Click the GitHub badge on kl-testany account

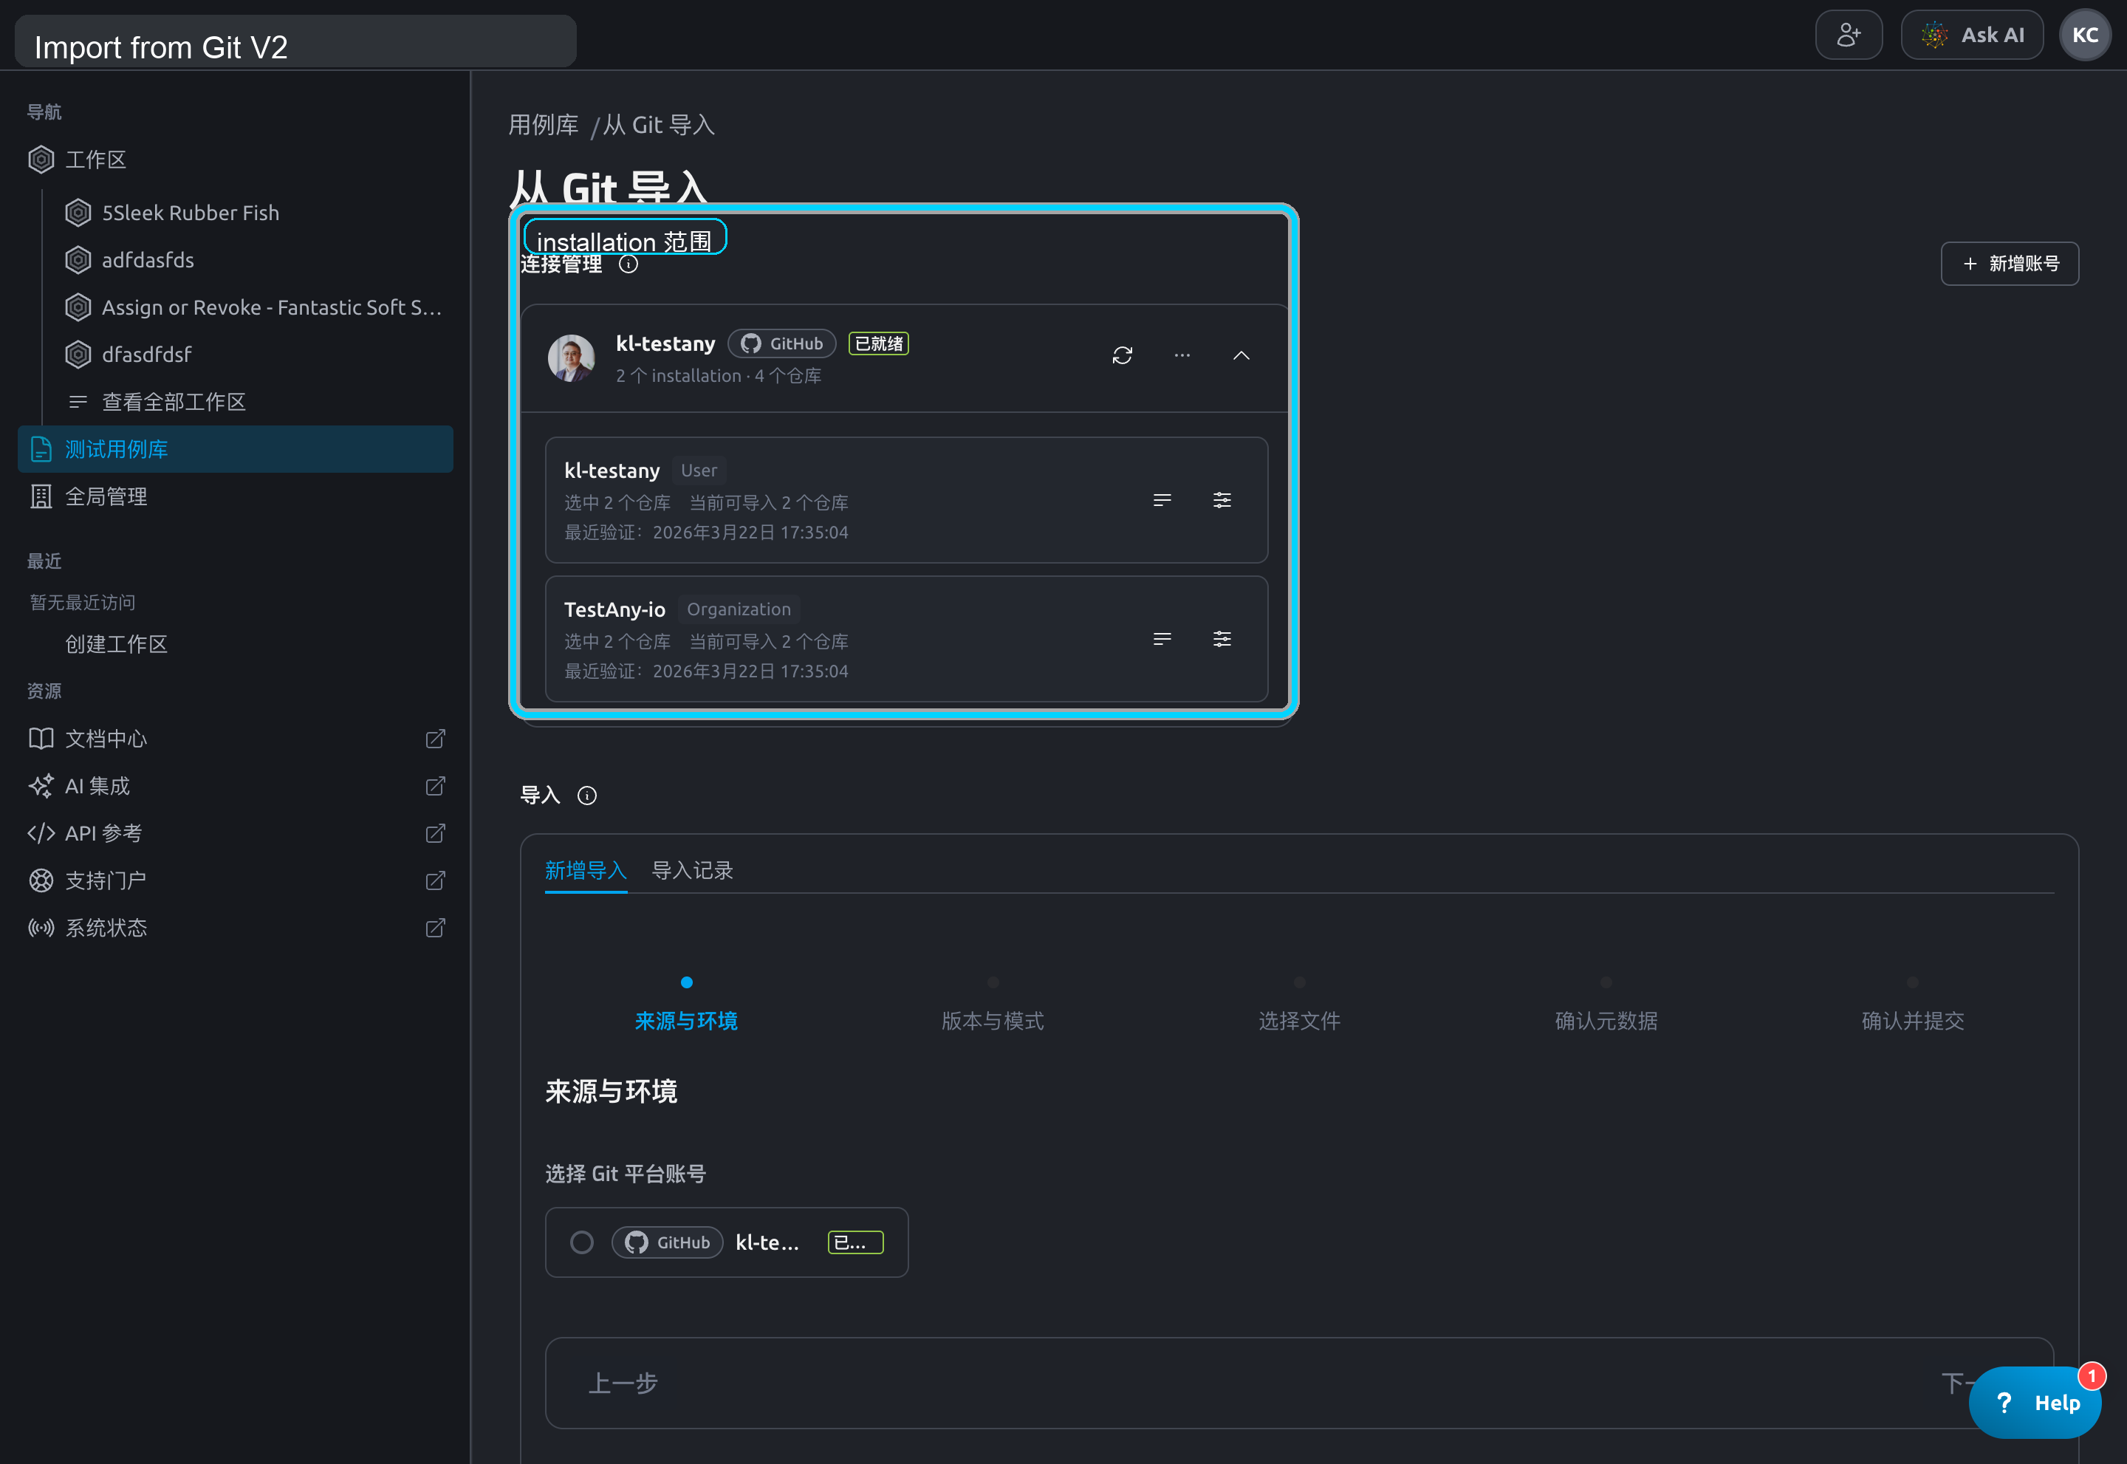point(782,343)
